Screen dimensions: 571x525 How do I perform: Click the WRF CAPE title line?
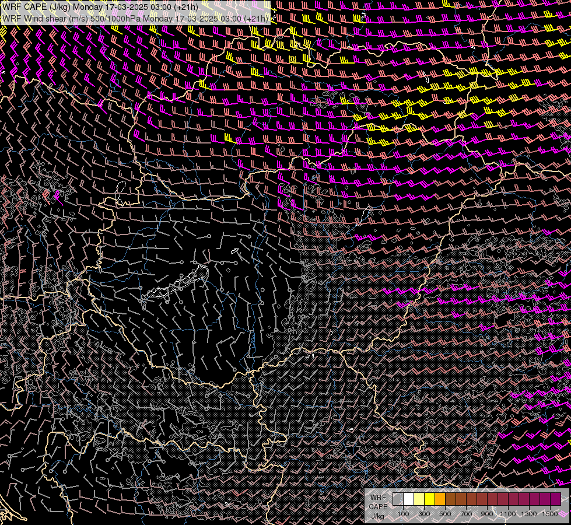point(100,7)
